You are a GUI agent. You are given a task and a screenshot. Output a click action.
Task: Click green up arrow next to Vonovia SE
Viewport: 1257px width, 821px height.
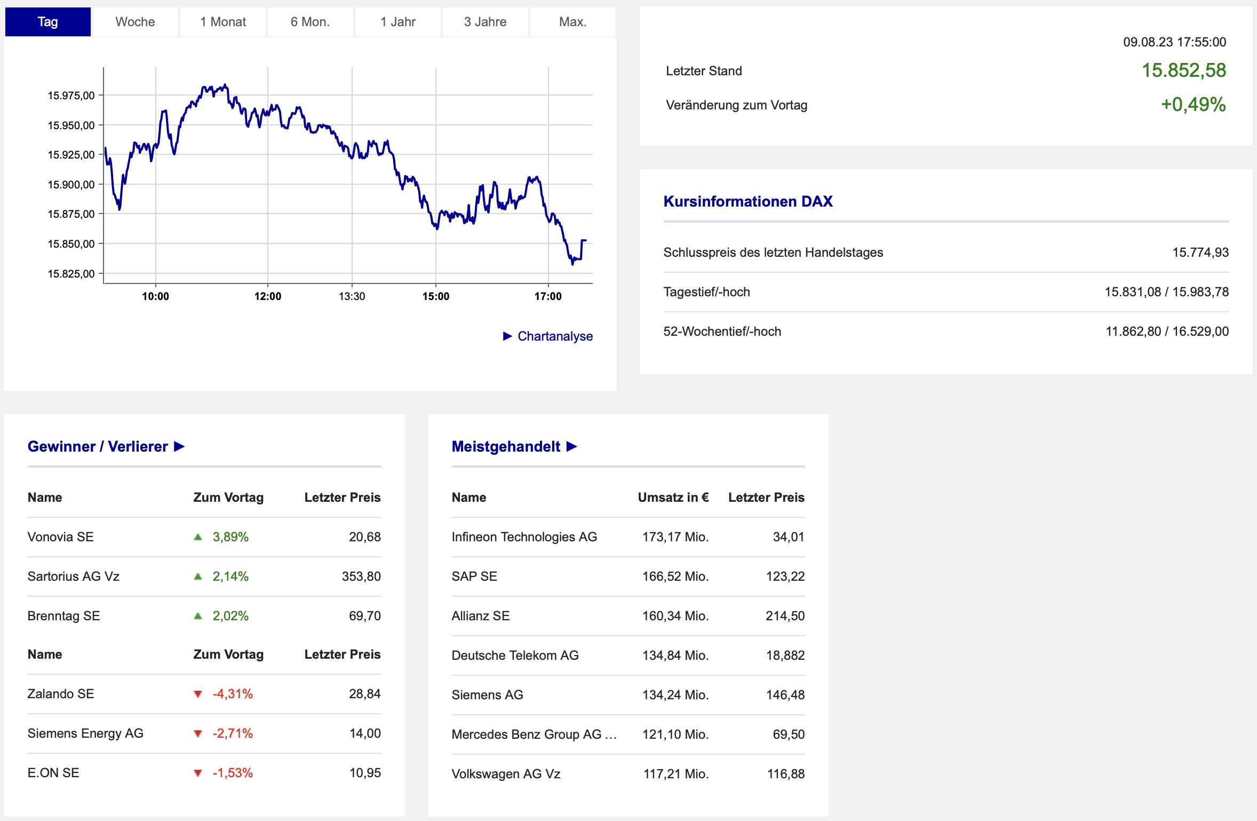198,537
